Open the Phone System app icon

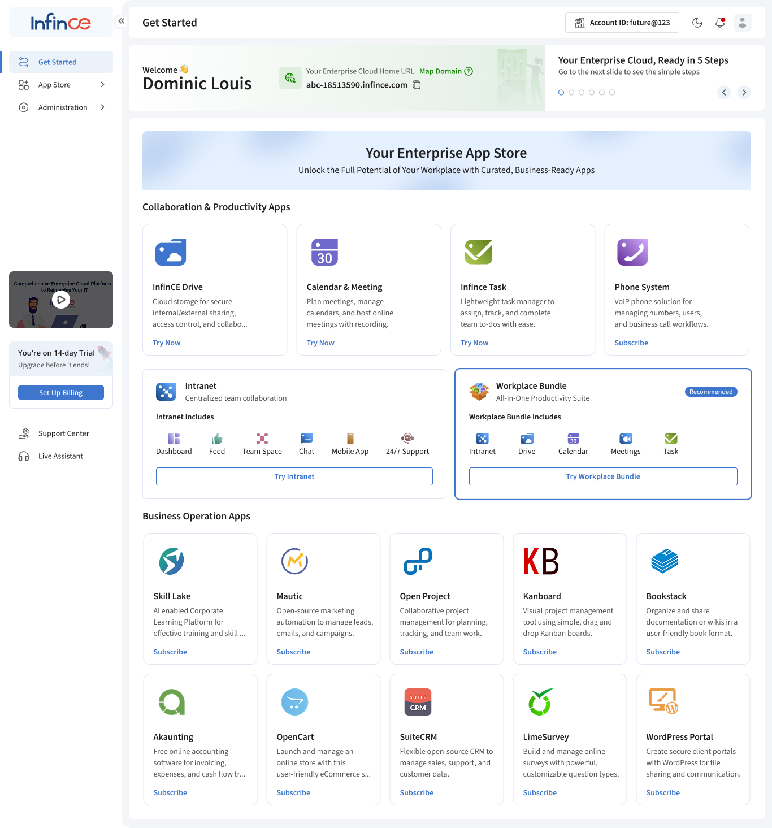(x=632, y=252)
